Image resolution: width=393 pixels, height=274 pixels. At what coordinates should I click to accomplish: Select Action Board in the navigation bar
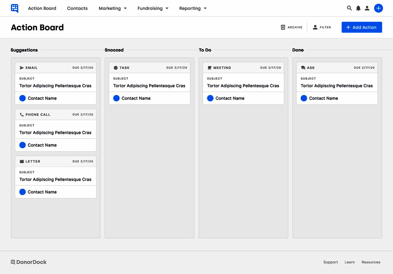[42, 8]
